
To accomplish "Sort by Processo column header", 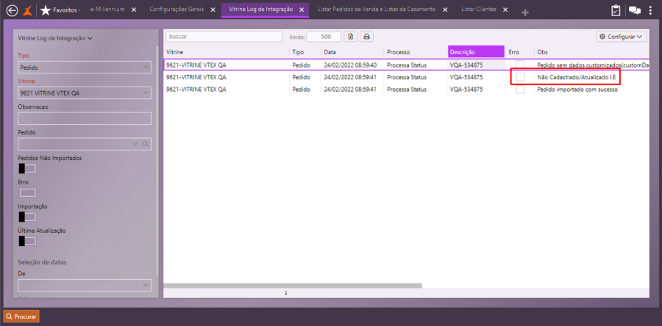I will tap(415, 52).
